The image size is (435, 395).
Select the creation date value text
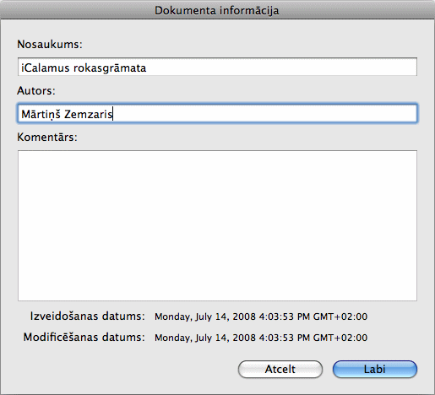(261, 317)
